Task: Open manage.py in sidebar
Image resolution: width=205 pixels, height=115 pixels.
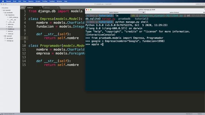Action: (x=10, y=41)
